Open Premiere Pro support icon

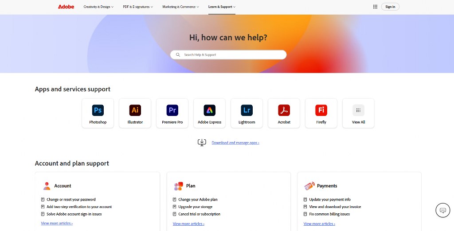pos(172,110)
